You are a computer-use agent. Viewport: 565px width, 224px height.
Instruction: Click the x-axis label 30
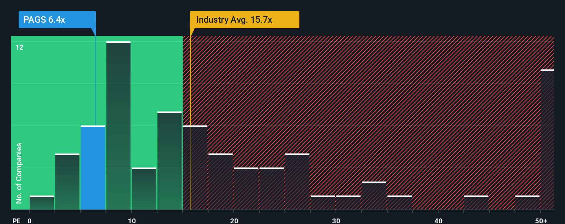tap(336, 221)
